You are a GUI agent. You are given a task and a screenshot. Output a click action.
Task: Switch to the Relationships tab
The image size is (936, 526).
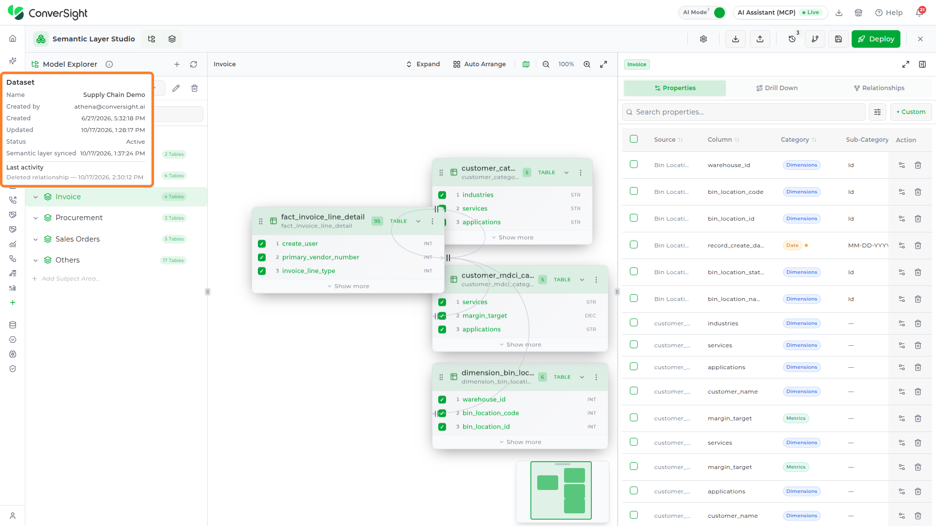tap(879, 88)
